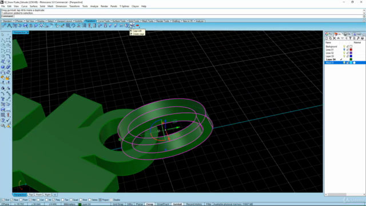Switch to the Curve Tools toolbar tab

(x=104, y=21)
